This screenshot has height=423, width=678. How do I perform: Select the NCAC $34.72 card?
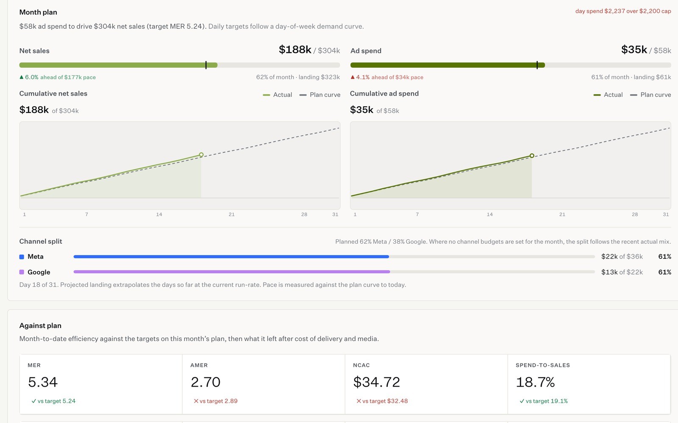click(x=426, y=384)
